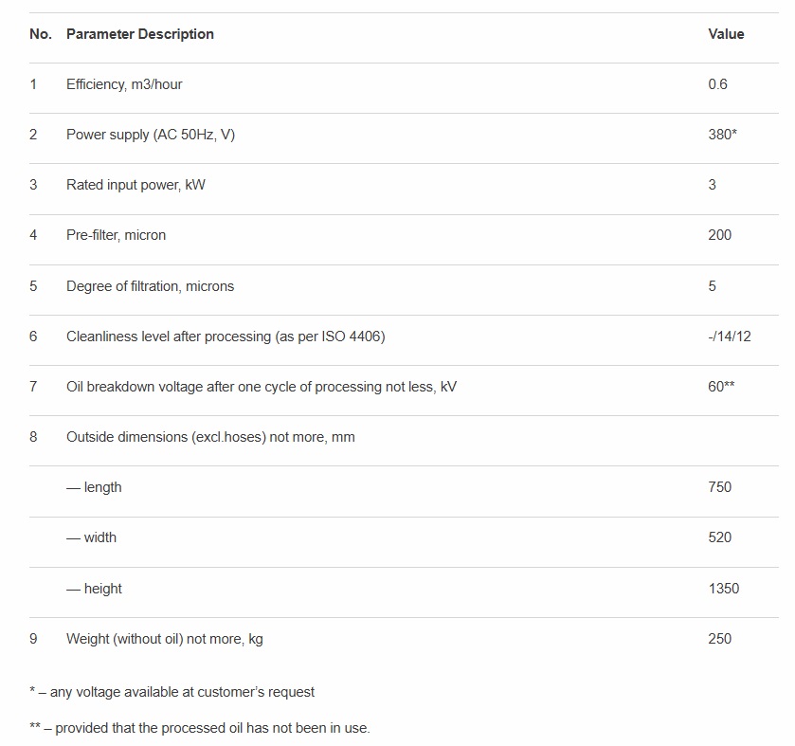Click the efficiency value 0.6

[x=717, y=84]
